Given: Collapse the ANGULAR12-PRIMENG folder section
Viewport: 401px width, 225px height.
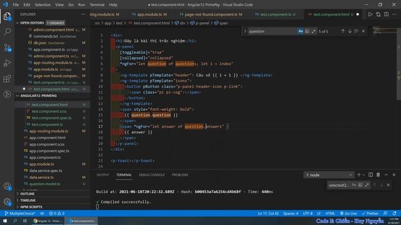Looking at the screenshot, I should click(18, 96).
